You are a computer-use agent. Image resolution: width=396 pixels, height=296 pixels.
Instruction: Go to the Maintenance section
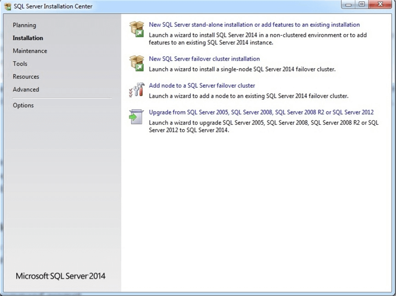click(30, 51)
